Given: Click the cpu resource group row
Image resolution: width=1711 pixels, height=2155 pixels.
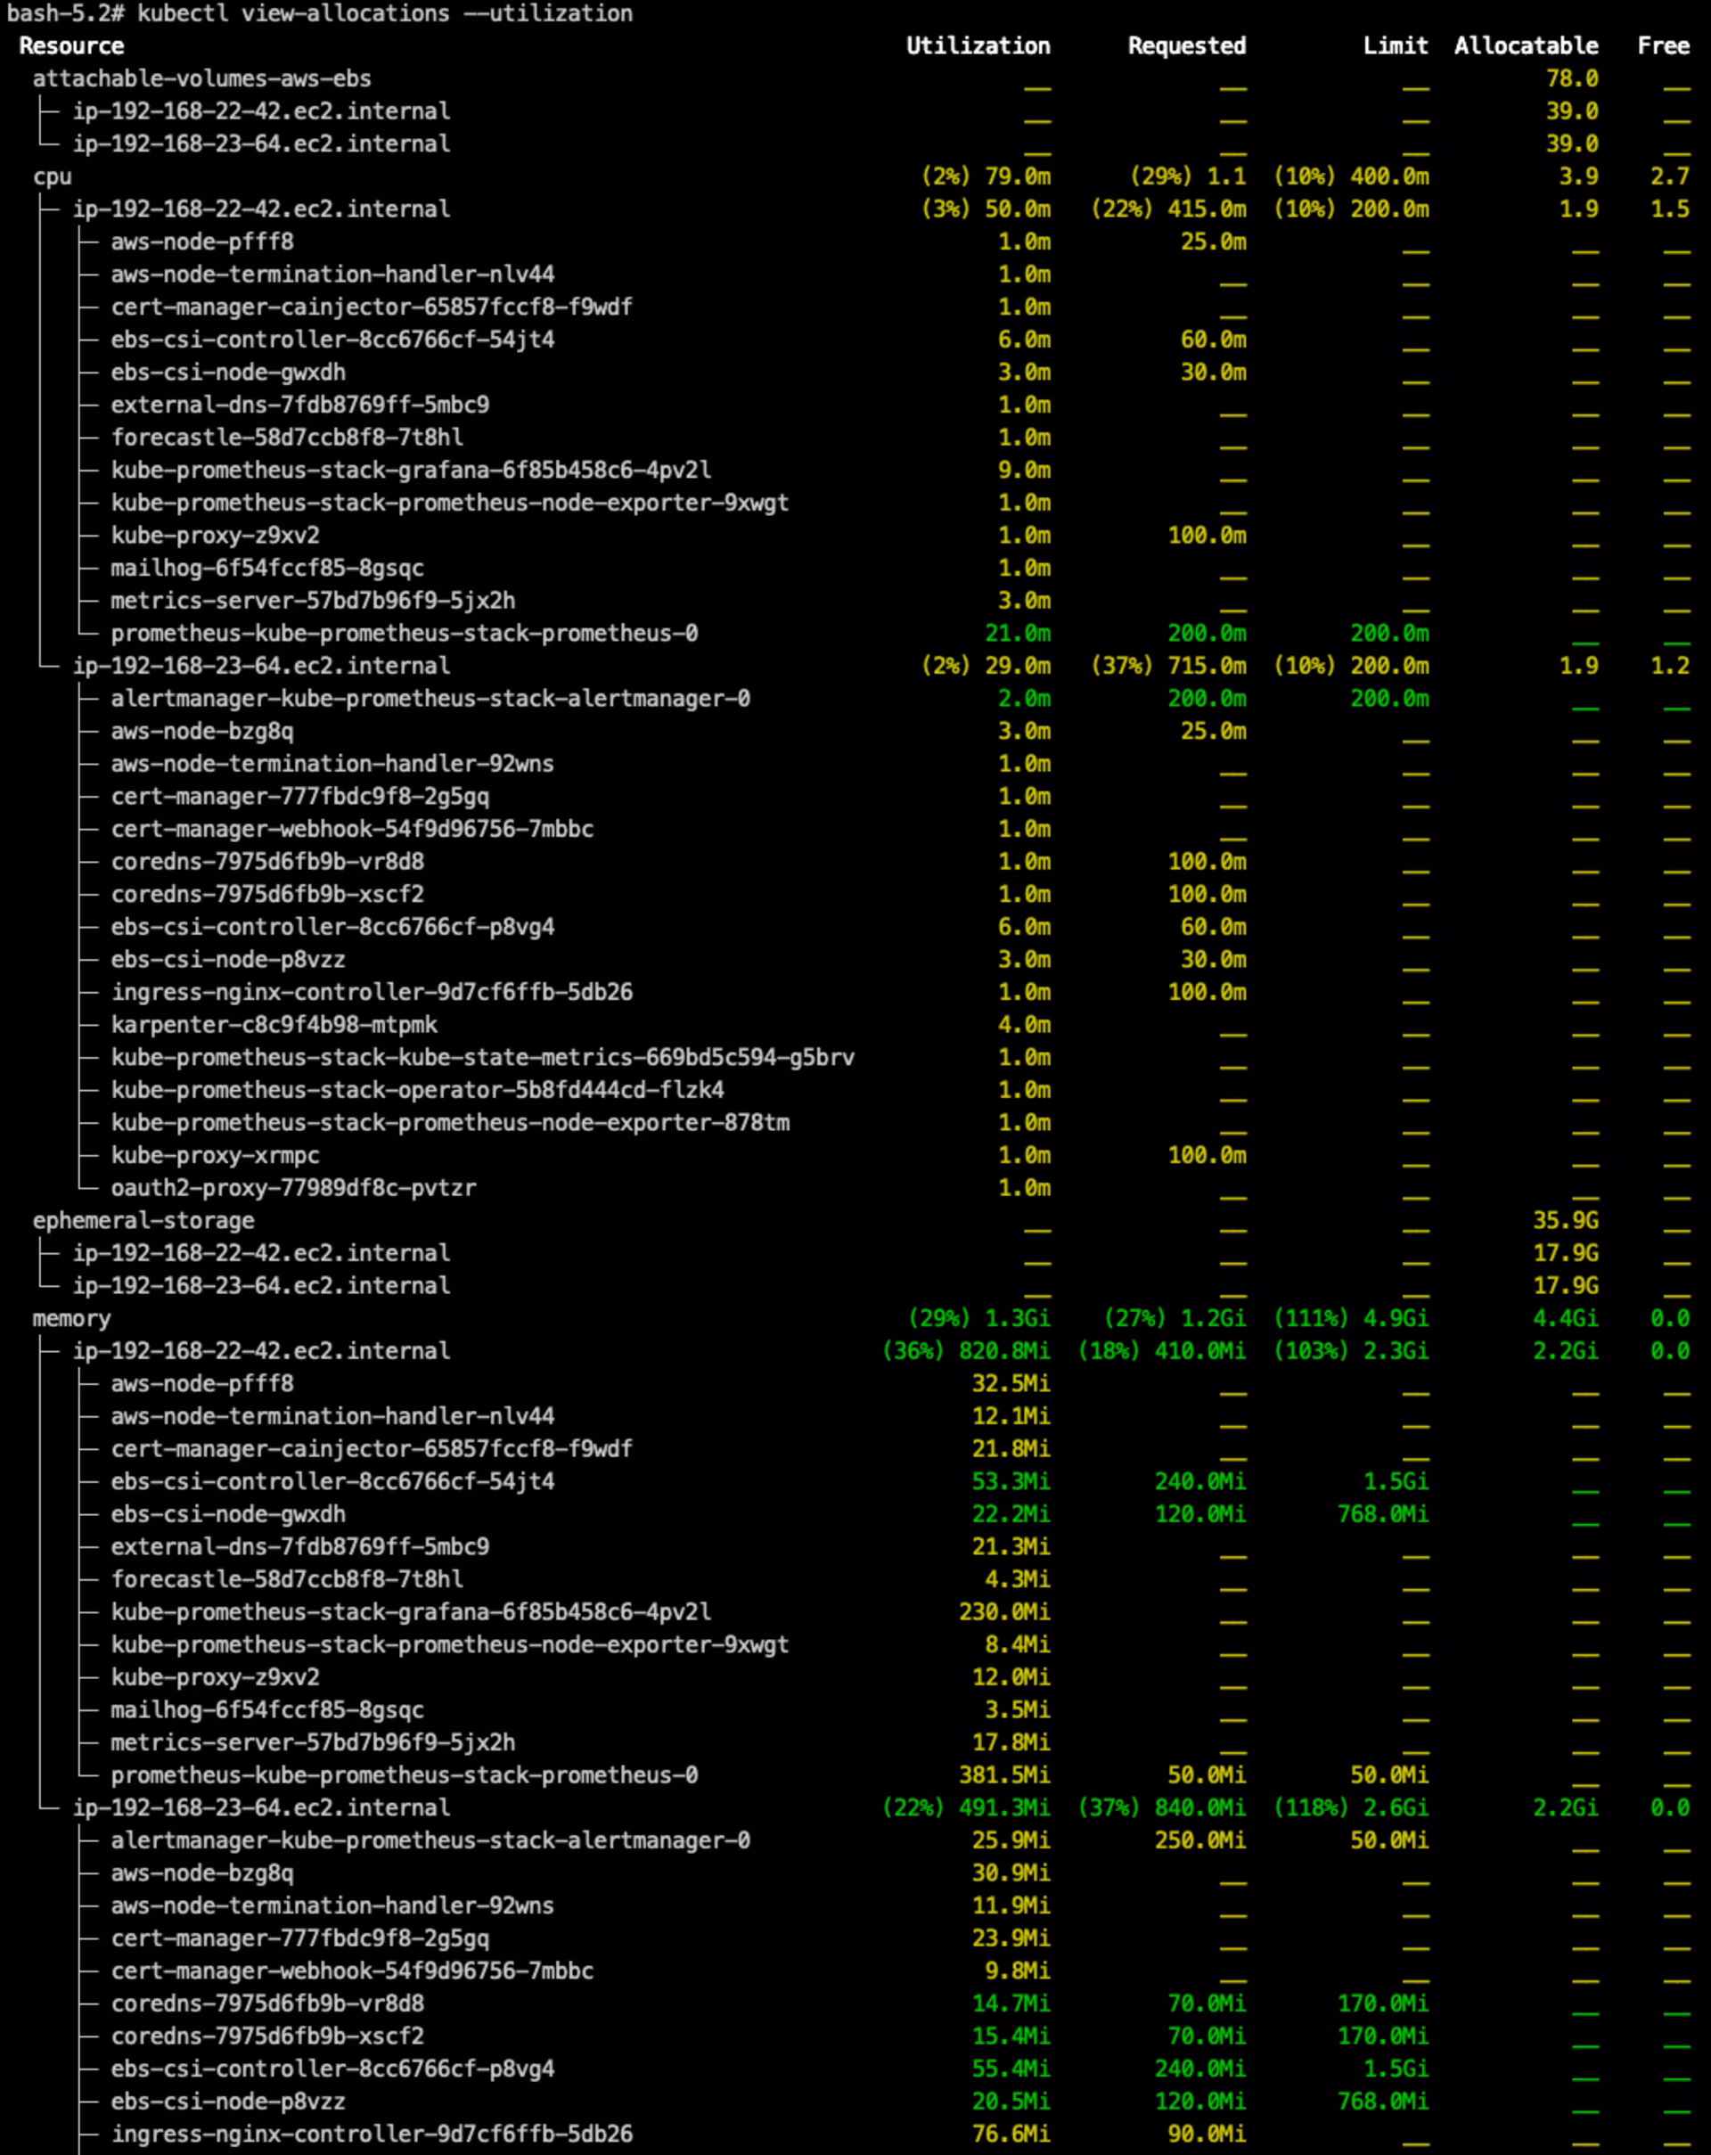Looking at the screenshot, I should [x=52, y=176].
